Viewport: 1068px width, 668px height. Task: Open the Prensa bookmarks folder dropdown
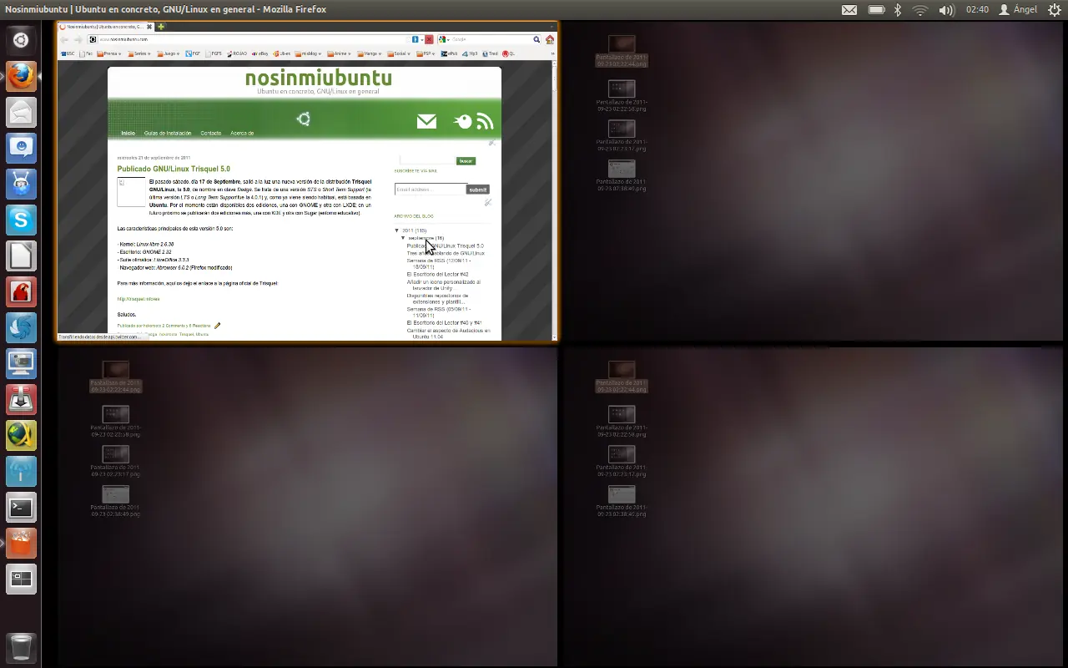click(109, 53)
